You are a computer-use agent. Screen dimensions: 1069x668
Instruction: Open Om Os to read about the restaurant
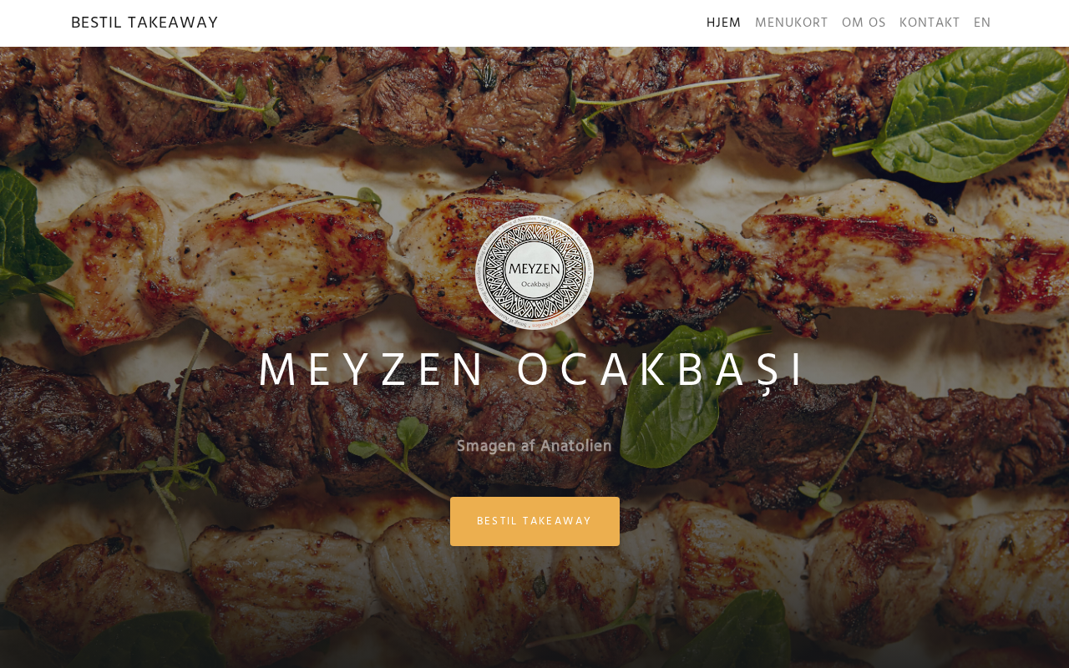click(864, 23)
